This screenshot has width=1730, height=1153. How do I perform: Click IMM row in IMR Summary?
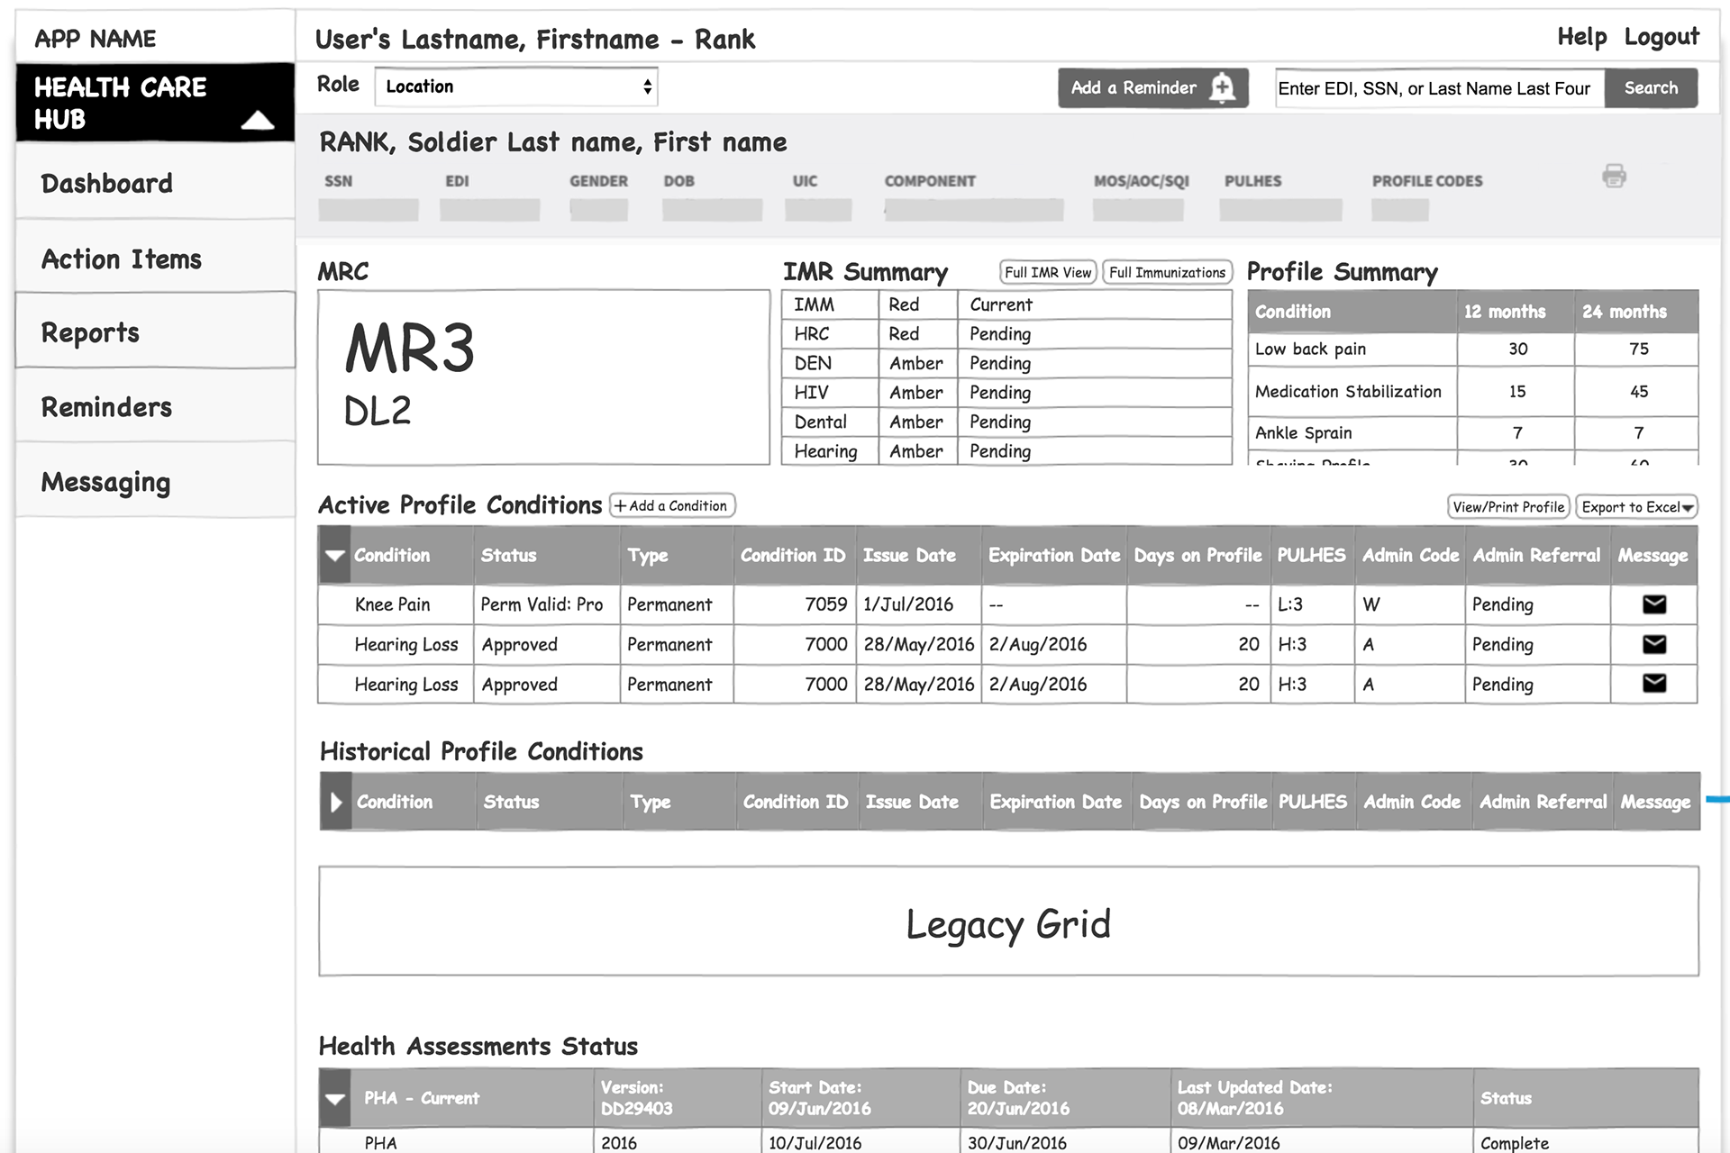1006,304
